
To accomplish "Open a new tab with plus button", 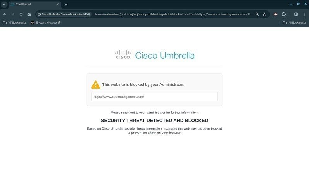I will (66, 5).
